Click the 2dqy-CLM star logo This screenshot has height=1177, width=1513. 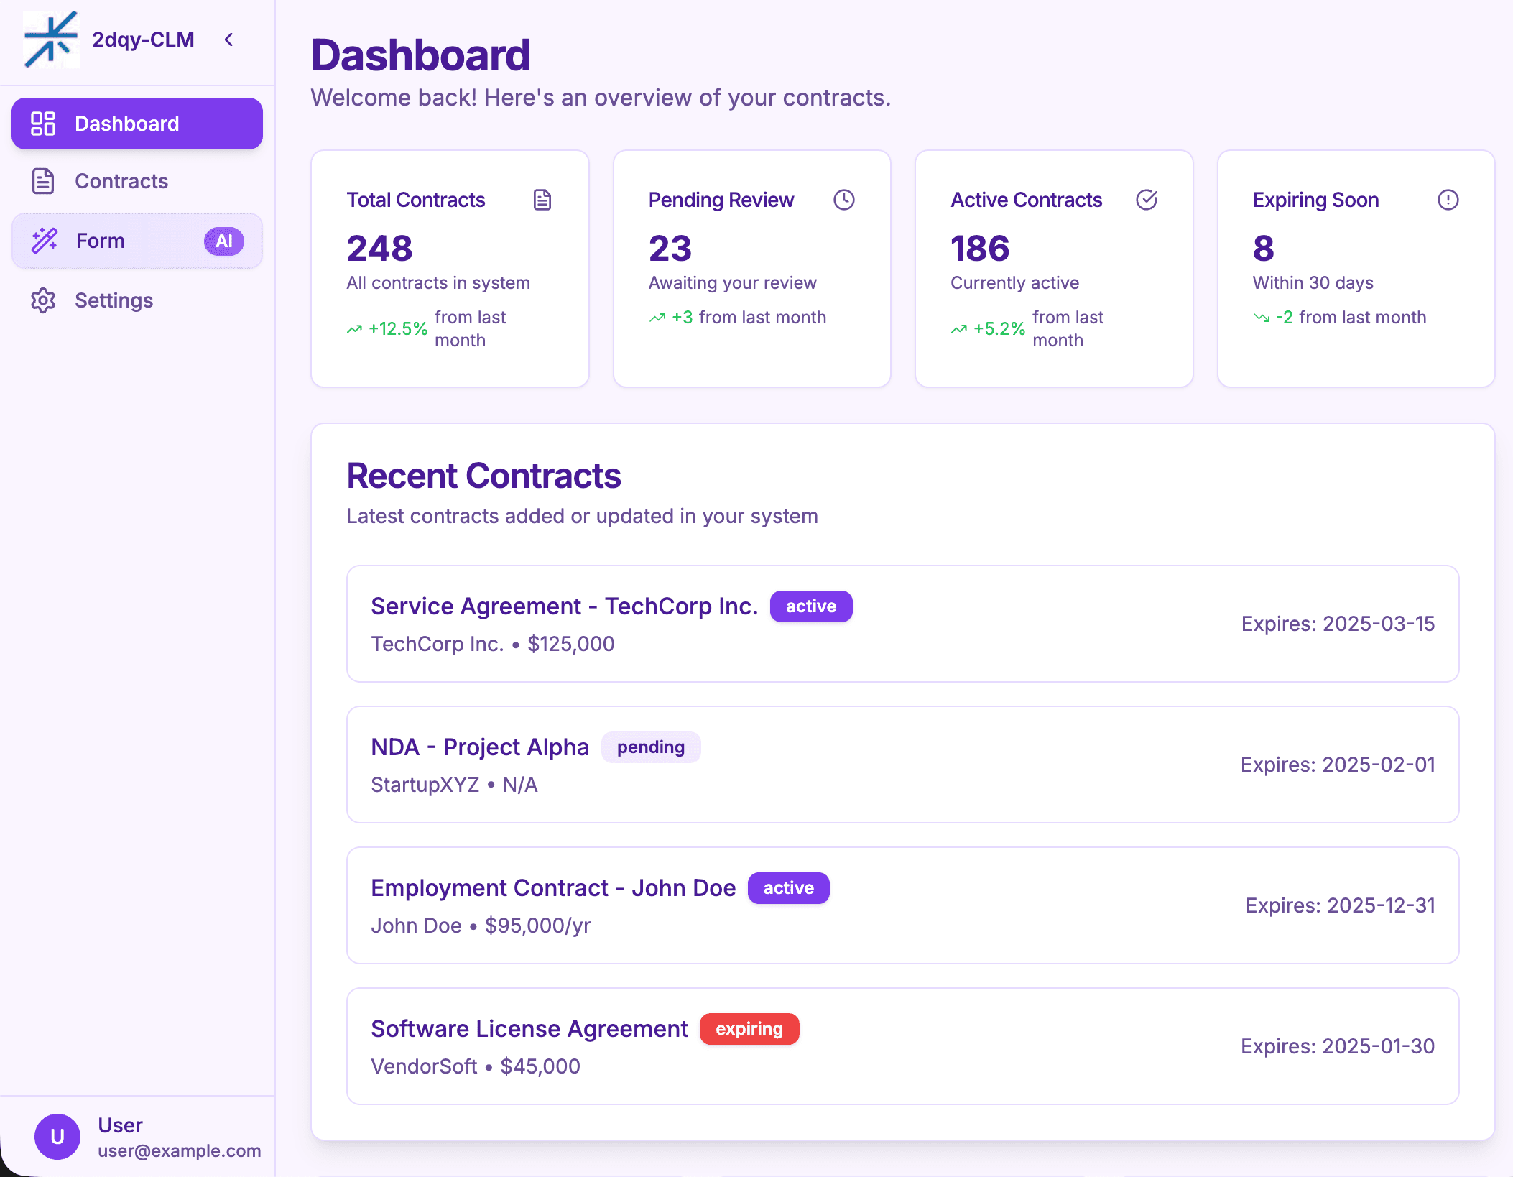point(51,40)
